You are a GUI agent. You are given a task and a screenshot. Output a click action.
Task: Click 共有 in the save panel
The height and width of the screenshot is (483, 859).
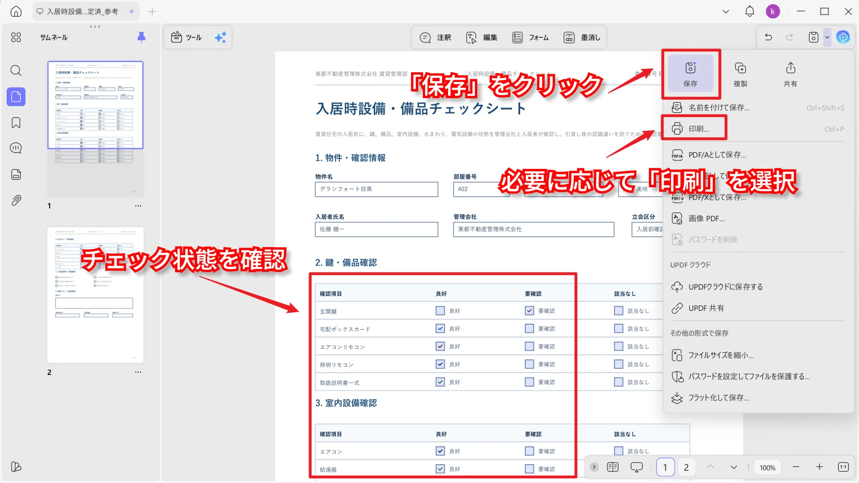pos(791,74)
